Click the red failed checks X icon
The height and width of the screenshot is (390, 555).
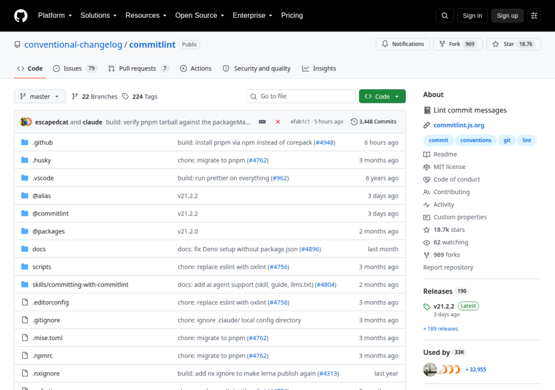[x=278, y=122]
